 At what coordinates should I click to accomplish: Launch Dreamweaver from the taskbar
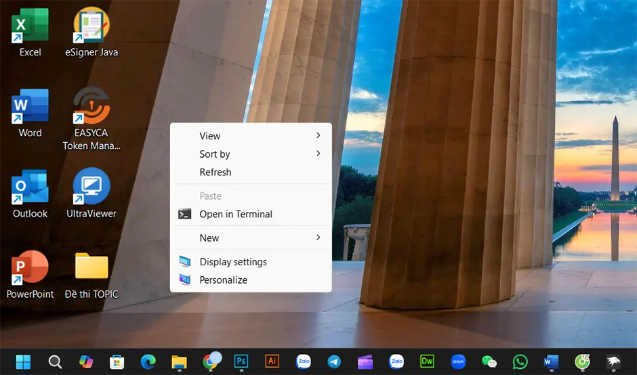pyautogui.click(x=428, y=361)
